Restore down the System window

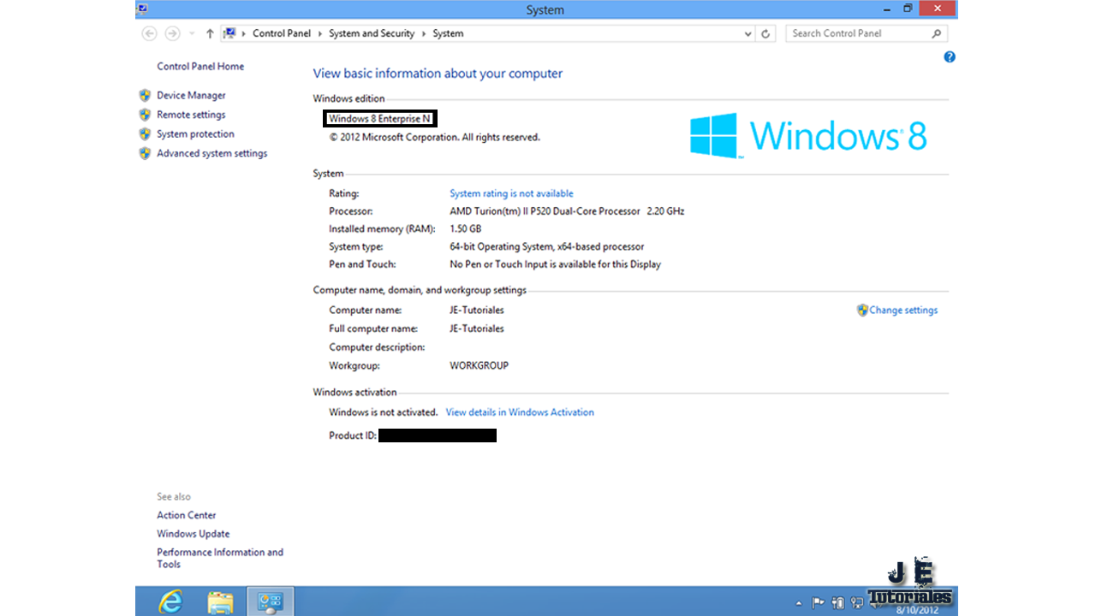pyautogui.click(x=908, y=9)
